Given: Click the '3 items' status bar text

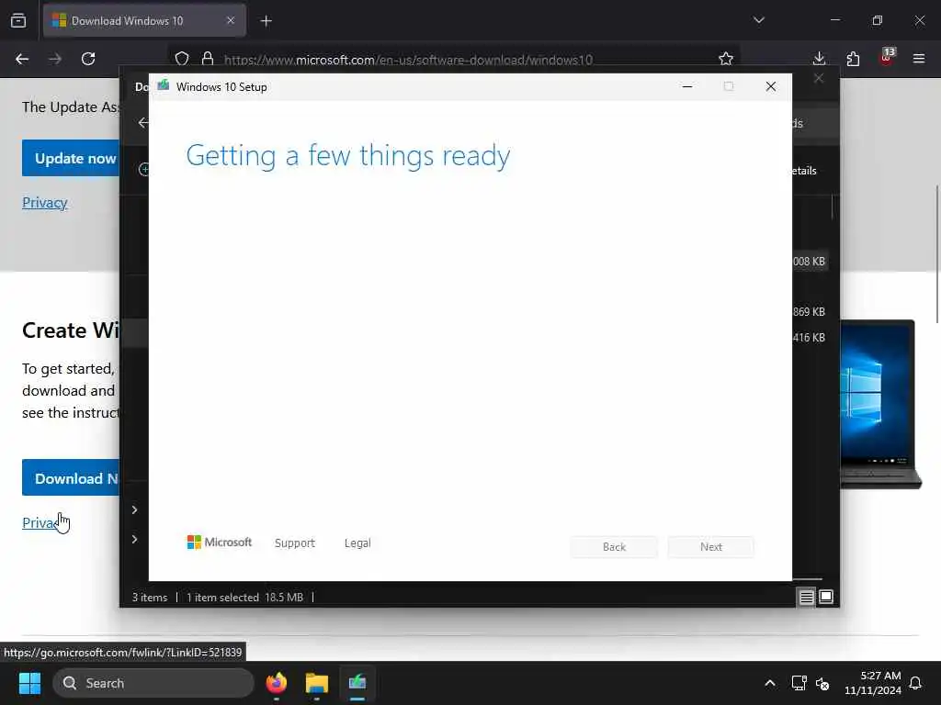Looking at the screenshot, I should tap(150, 598).
